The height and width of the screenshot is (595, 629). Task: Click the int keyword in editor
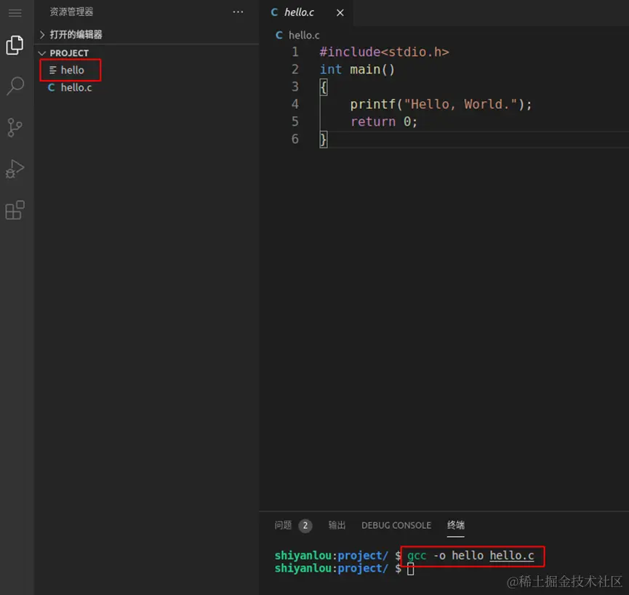tap(331, 69)
